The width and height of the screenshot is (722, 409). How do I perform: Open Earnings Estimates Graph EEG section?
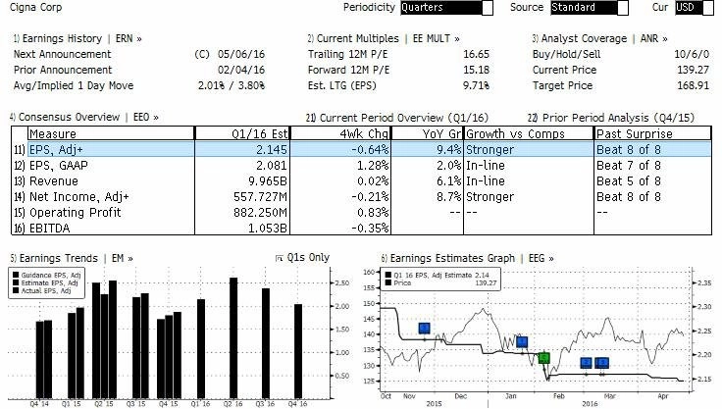coord(467,258)
